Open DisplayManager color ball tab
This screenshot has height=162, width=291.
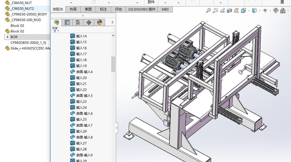[x=100, y=22]
